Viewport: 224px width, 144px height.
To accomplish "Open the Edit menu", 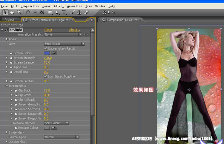I will [x=14, y=6].
